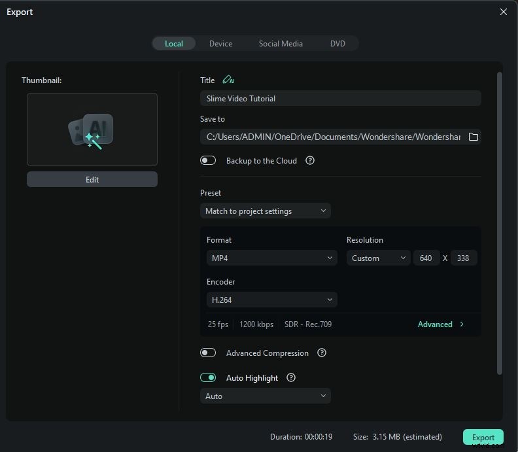Click the Edit thumbnail button
The image size is (518, 452).
point(92,179)
